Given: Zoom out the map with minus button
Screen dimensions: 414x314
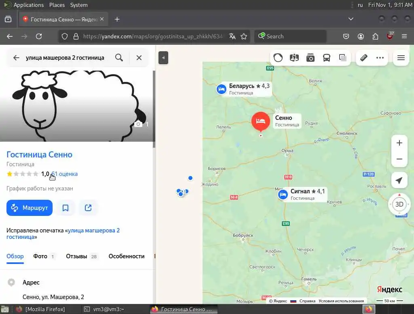Looking at the screenshot, I should pyautogui.click(x=399, y=159).
